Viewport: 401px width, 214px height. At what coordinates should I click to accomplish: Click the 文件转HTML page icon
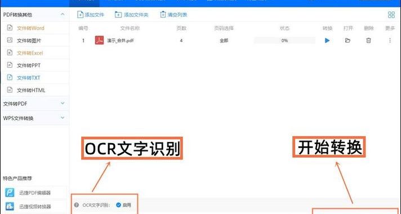pos(10,90)
